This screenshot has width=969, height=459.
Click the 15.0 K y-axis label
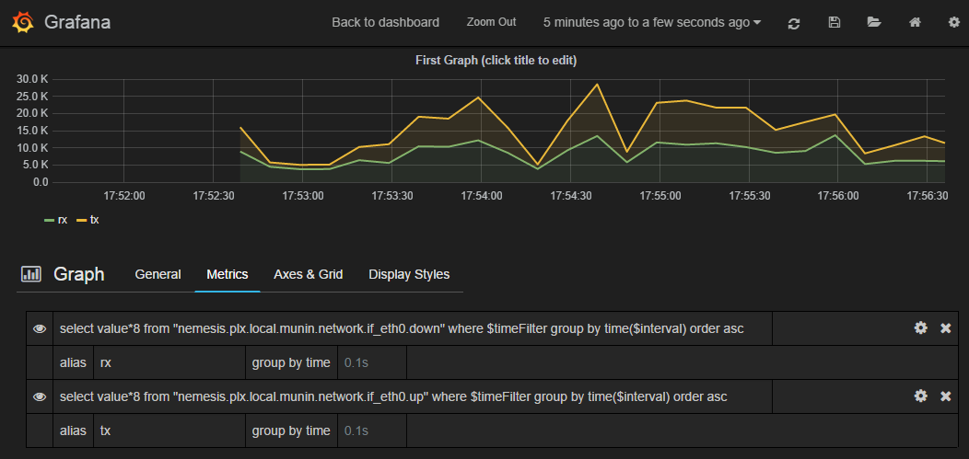[33, 131]
